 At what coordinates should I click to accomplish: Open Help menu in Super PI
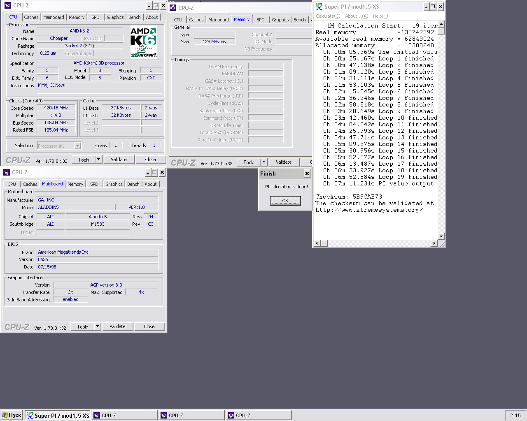(x=380, y=16)
